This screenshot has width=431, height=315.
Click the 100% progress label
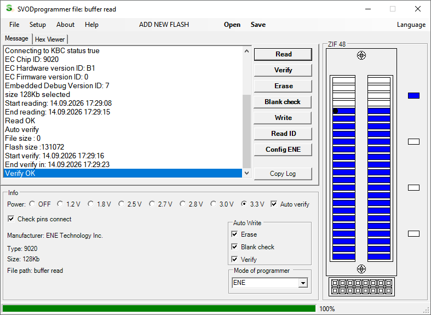click(327, 308)
